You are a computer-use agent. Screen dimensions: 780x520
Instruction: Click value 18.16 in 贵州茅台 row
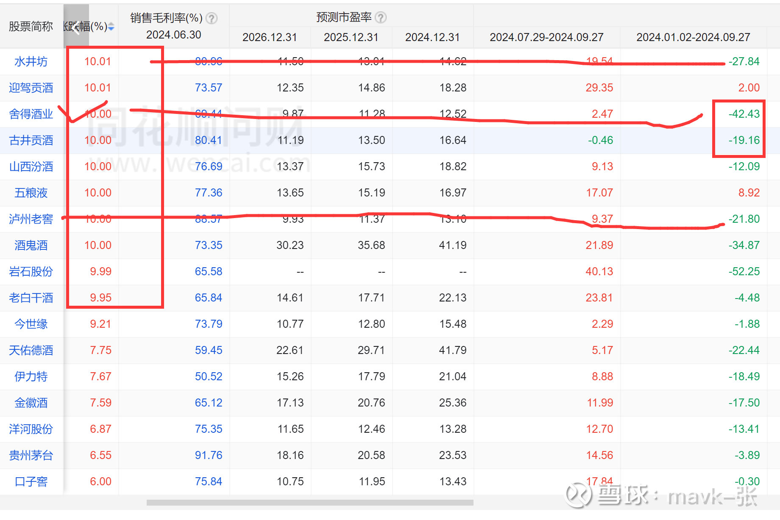[290, 455]
